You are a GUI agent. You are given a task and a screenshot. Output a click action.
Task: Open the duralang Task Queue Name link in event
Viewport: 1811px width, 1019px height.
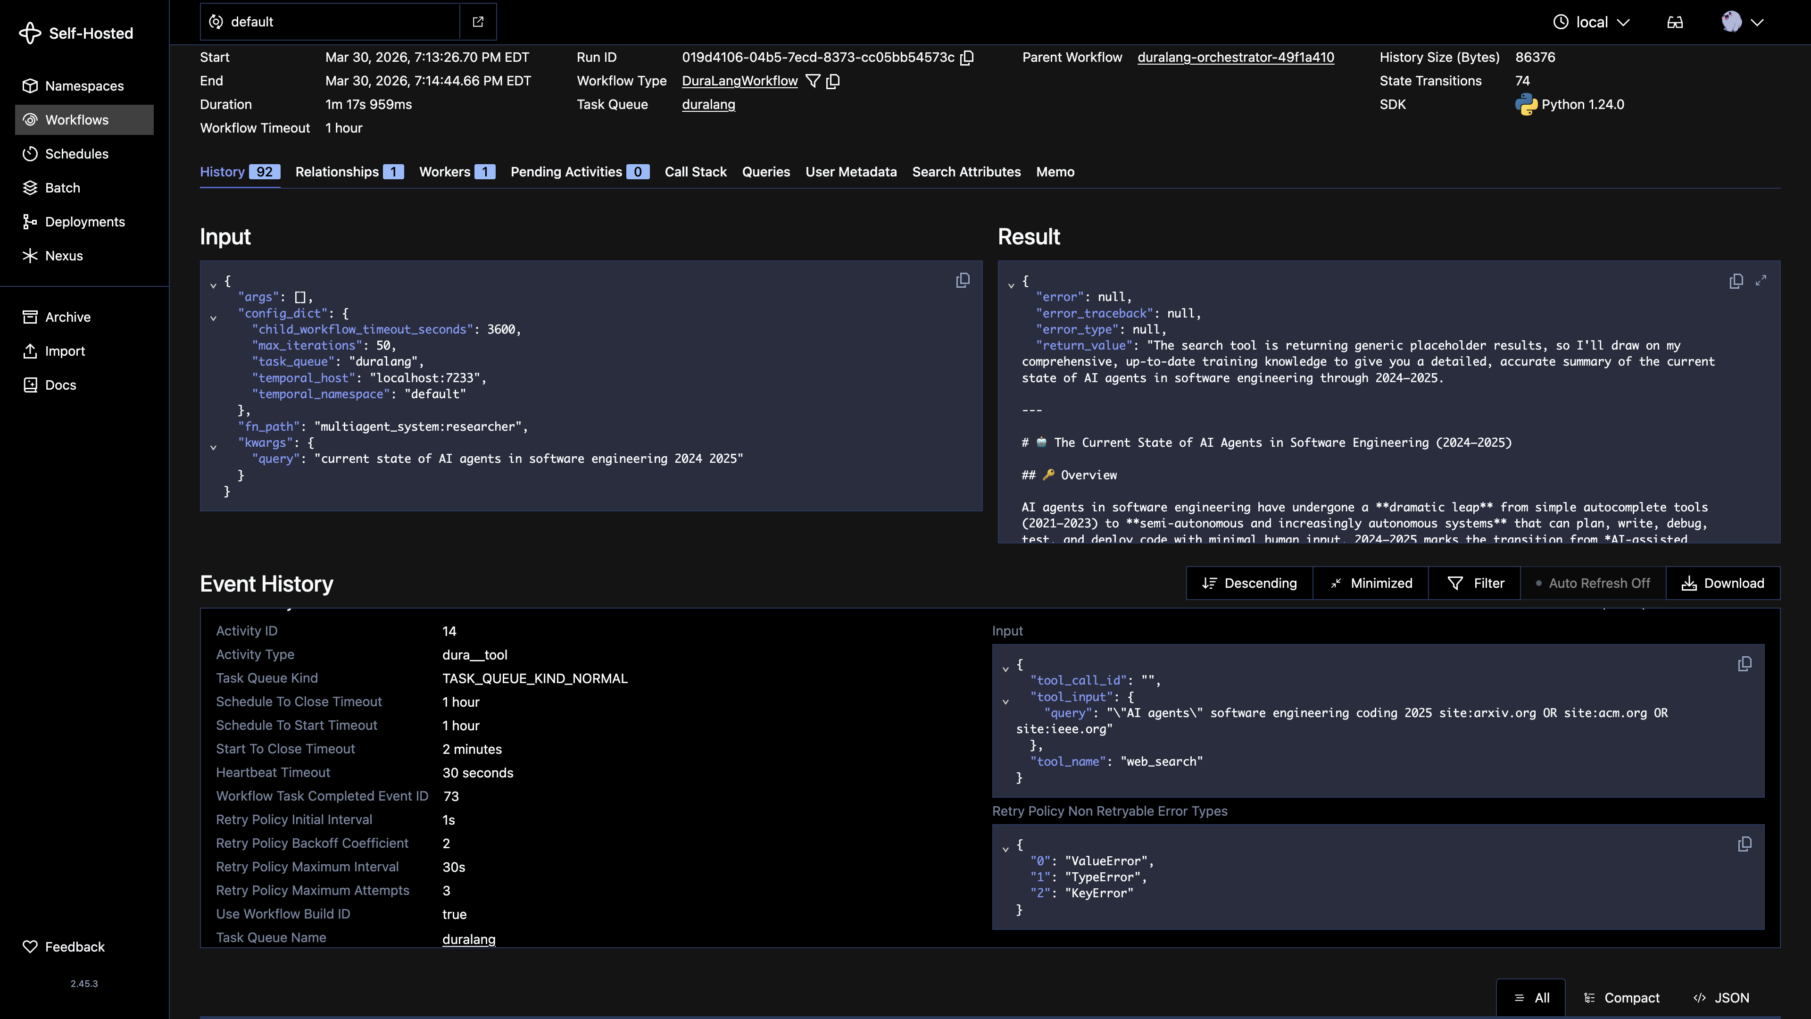[x=468, y=939]
